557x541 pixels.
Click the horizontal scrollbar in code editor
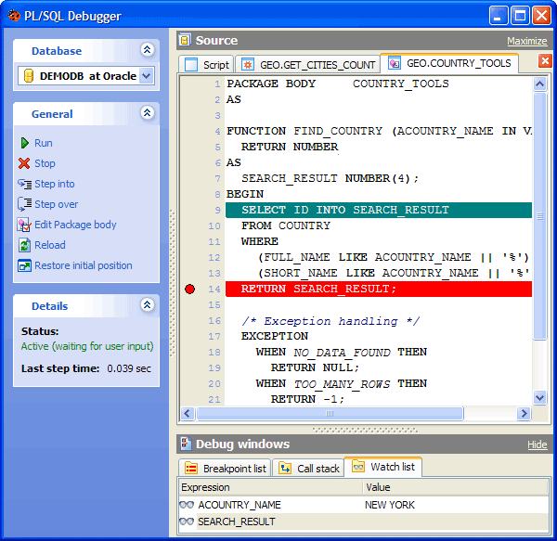362,414
